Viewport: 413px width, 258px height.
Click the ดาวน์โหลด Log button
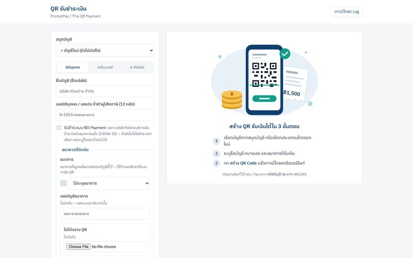click(x=346, y=11)
